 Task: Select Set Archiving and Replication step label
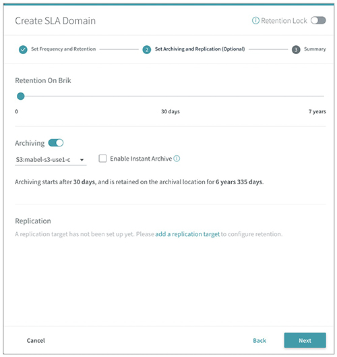click(x=200, y=49)
